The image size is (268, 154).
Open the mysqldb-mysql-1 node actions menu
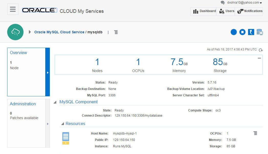point(255,133)
